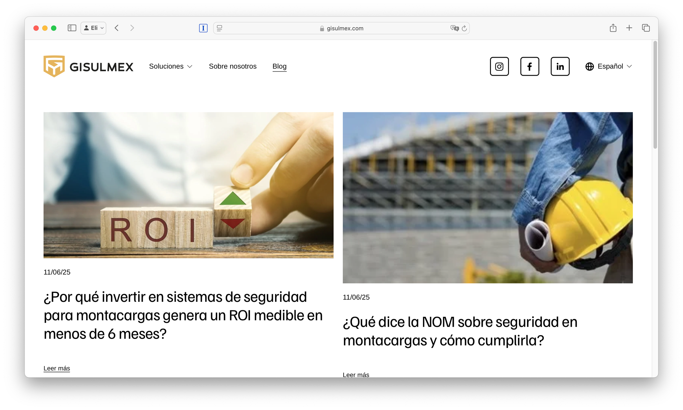Click Leer más under NOM article
This screenshot has width=683, height=410.
click(356, 374)
